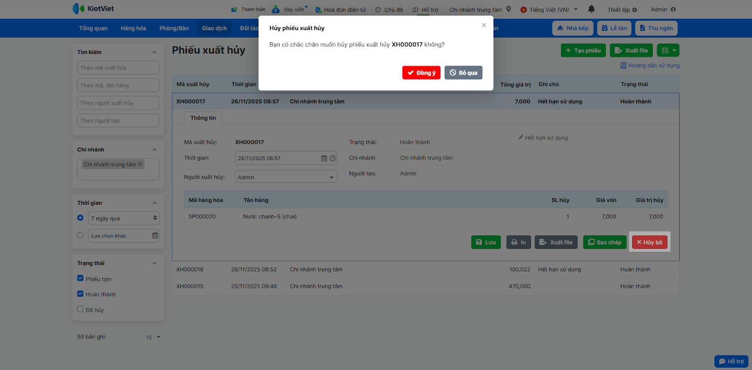Open the Tiếng Việt language dropdown

[x=549, y=9]
